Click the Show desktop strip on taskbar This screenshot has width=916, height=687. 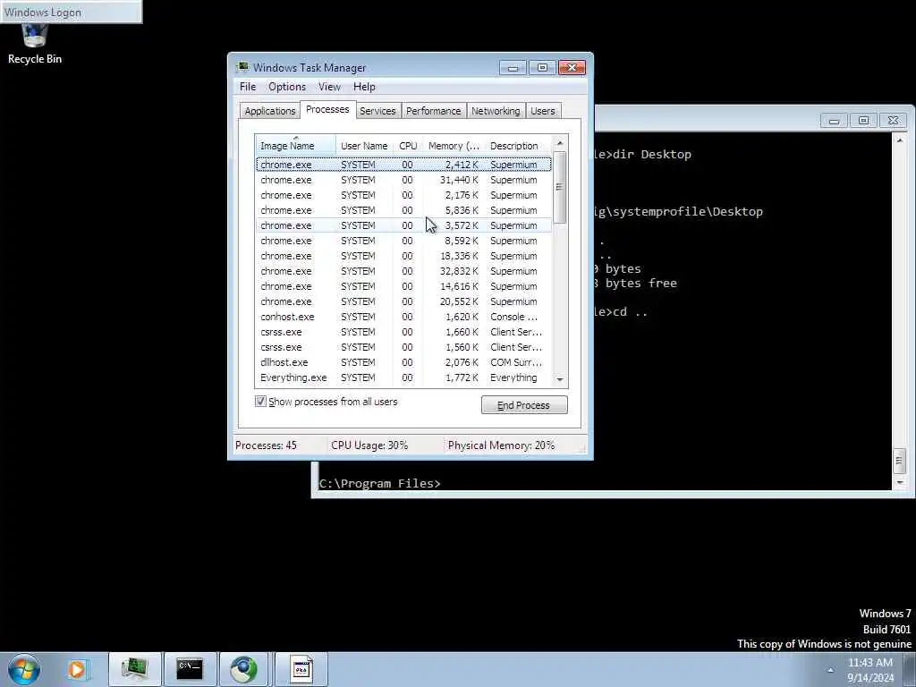tap(909, 669)
